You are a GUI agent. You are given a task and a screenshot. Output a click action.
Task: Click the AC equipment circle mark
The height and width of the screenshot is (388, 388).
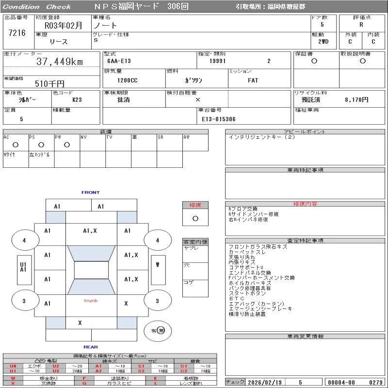point(16,145)
